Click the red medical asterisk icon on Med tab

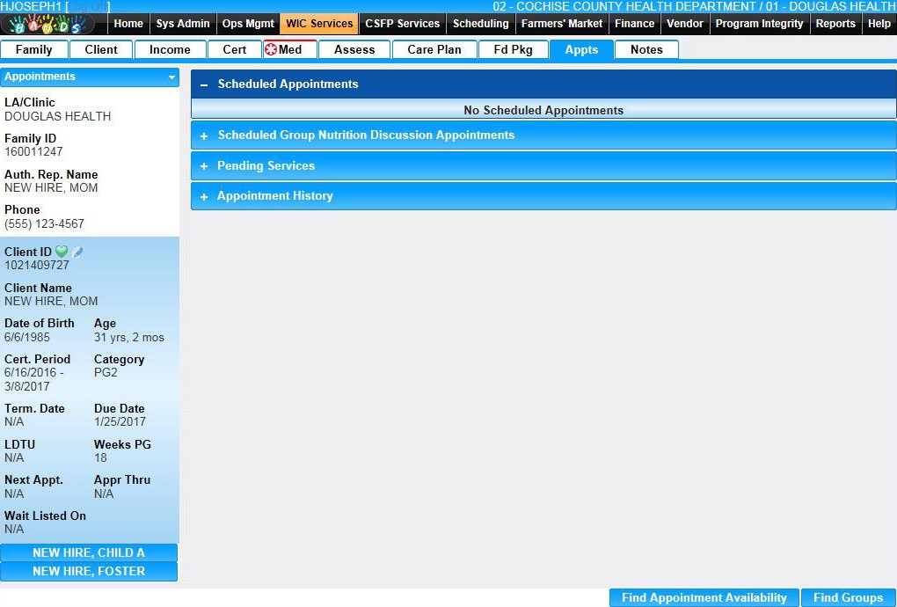coord(271,50)
